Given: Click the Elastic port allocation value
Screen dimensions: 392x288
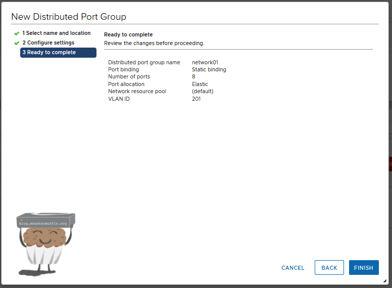Looking at the screenshot, I should click(x=200, y=84).
